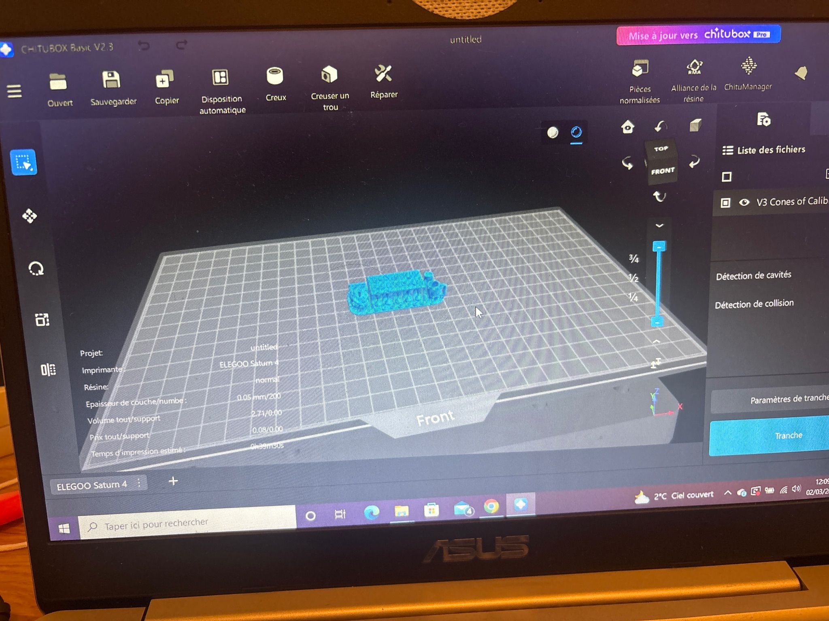Activate the selection tool in left sidebar
The image size is (829, 621).
(x=23, y=162)
